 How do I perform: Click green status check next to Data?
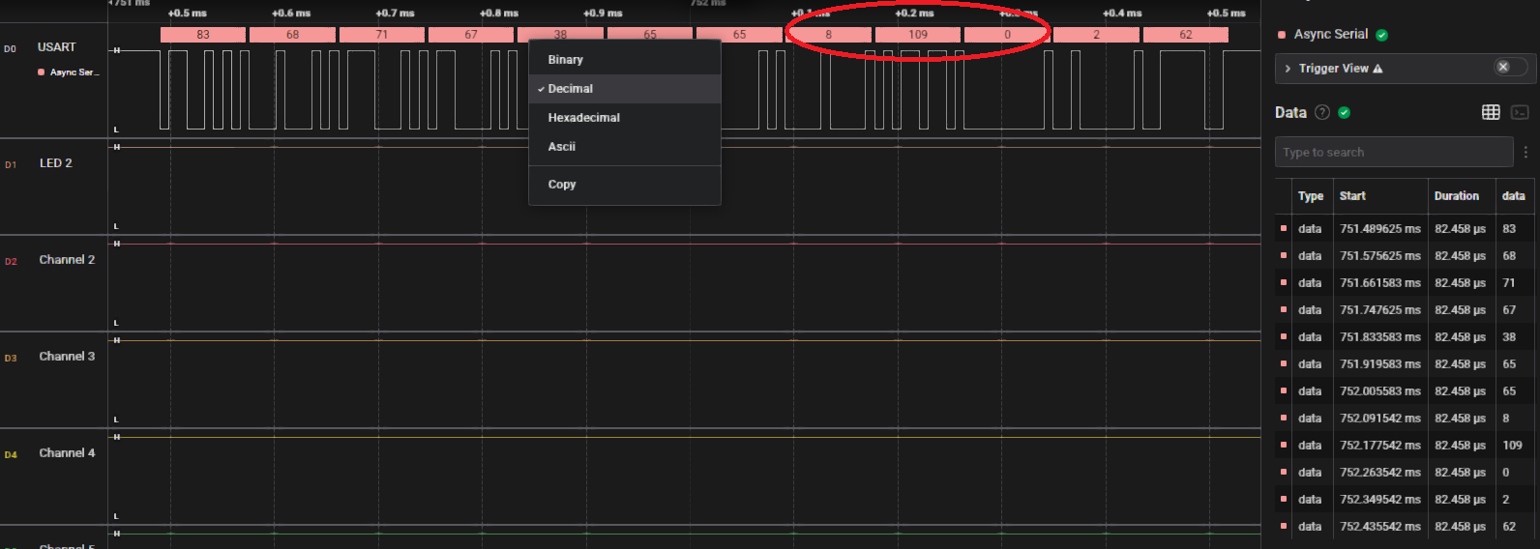[x=1344, y=113]
